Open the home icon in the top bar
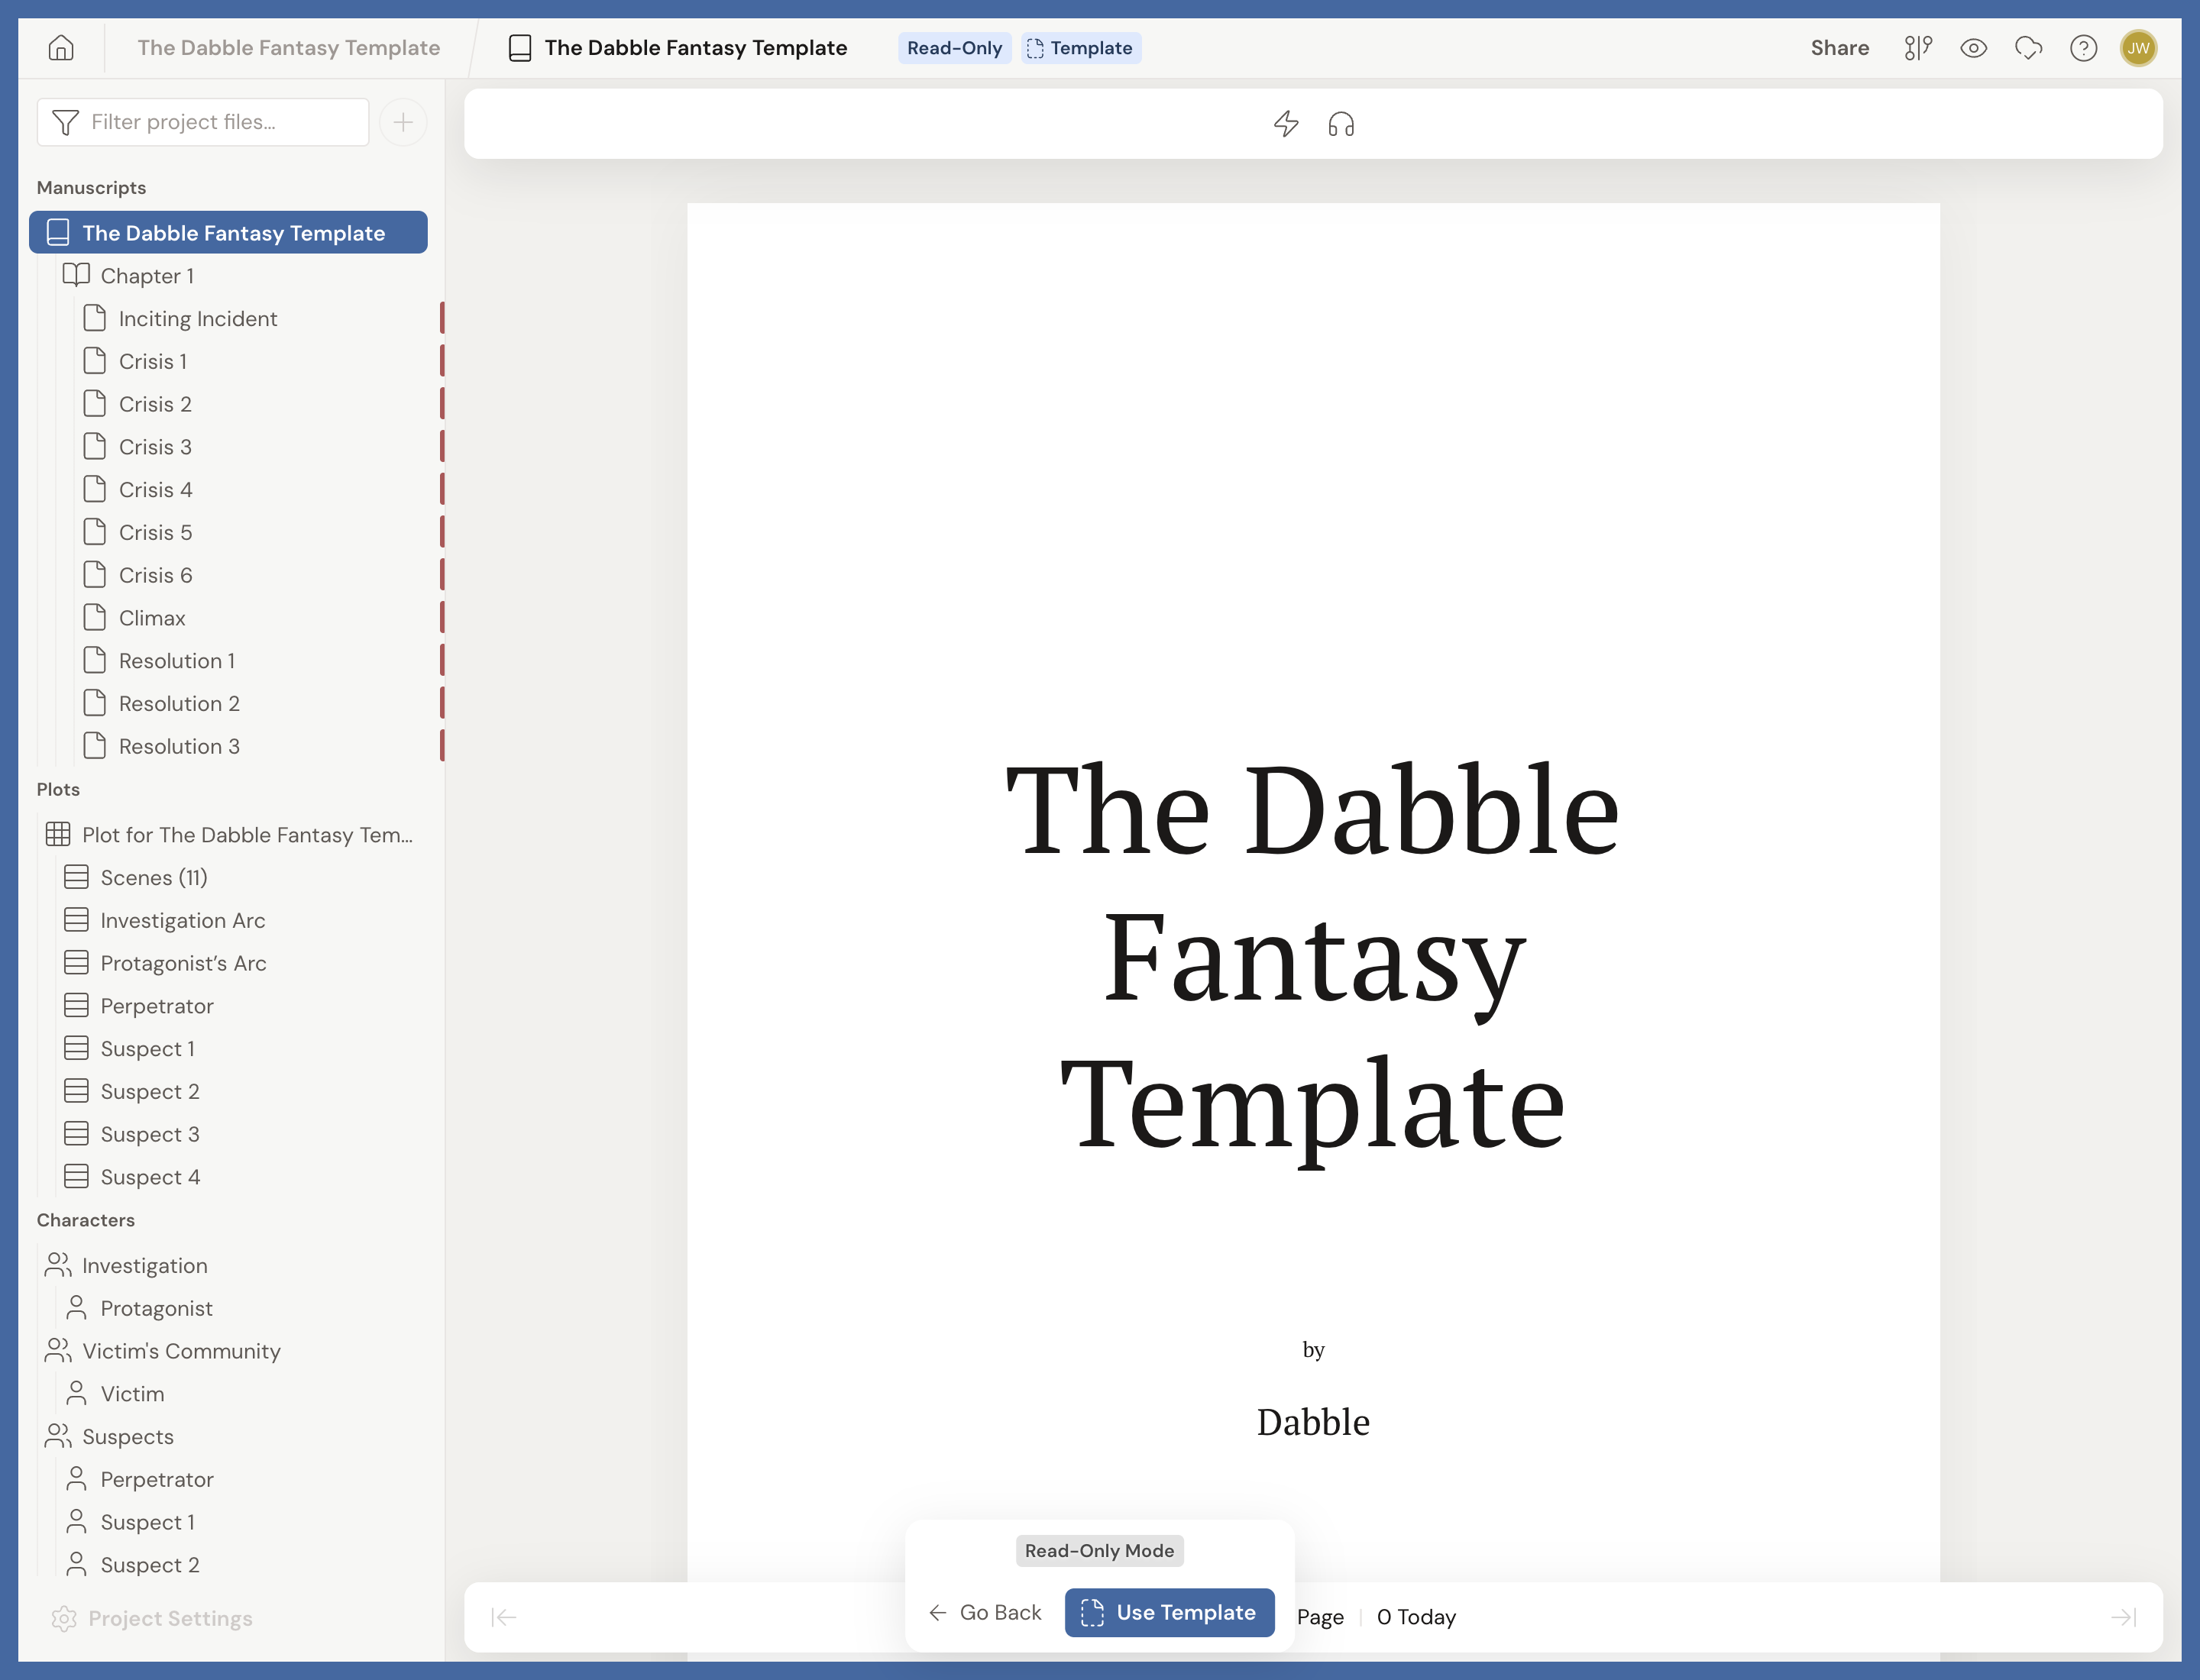This screenshot has width=2200, height=1680. (61, 48)
